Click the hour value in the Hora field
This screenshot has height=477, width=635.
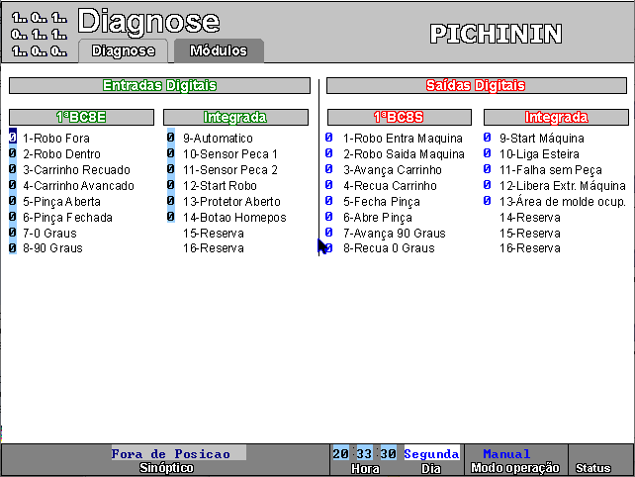coord(340,453)
